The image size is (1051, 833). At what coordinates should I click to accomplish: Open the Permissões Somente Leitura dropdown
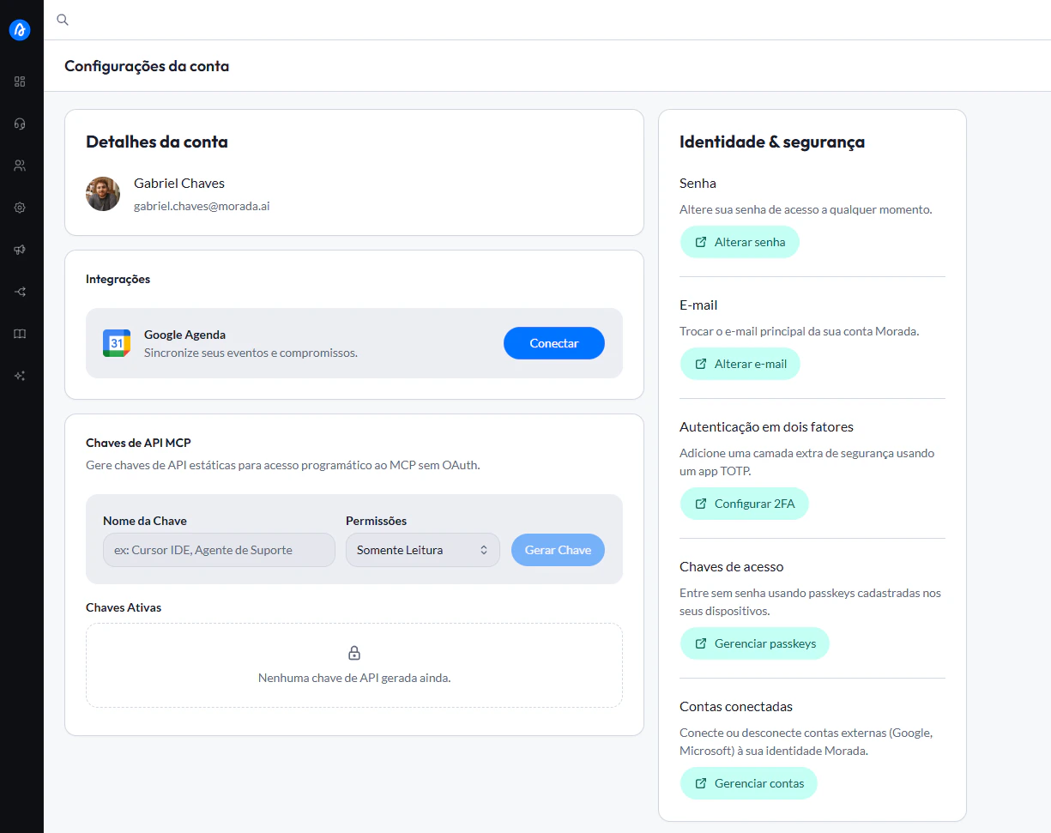pyautogui.click(x=423, y=550)
